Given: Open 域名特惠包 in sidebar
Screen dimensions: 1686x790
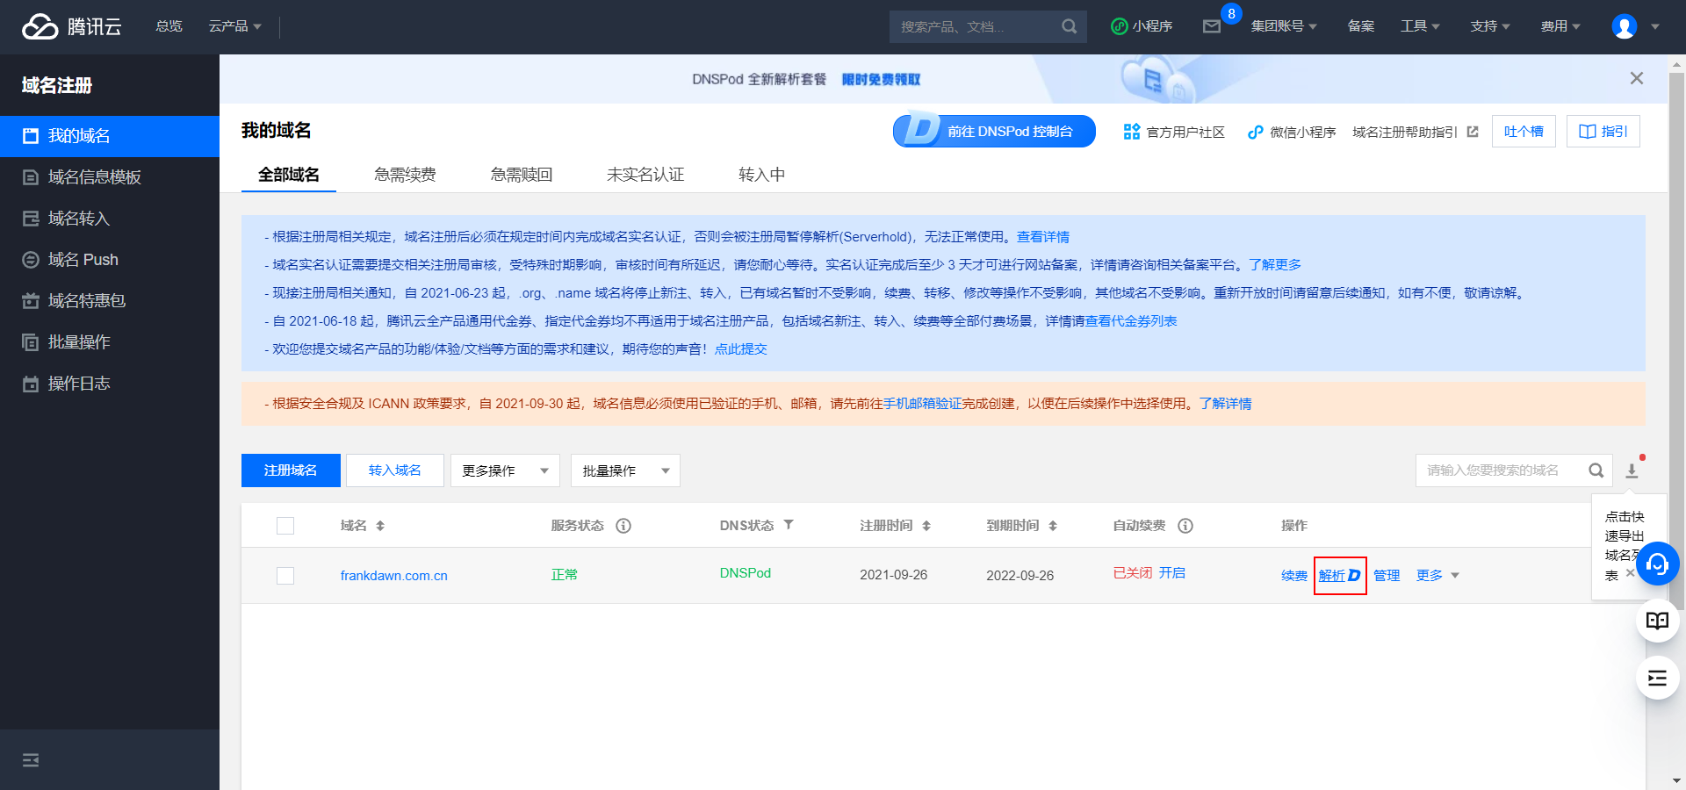Looking at the screenshot, I should (110, 301).
